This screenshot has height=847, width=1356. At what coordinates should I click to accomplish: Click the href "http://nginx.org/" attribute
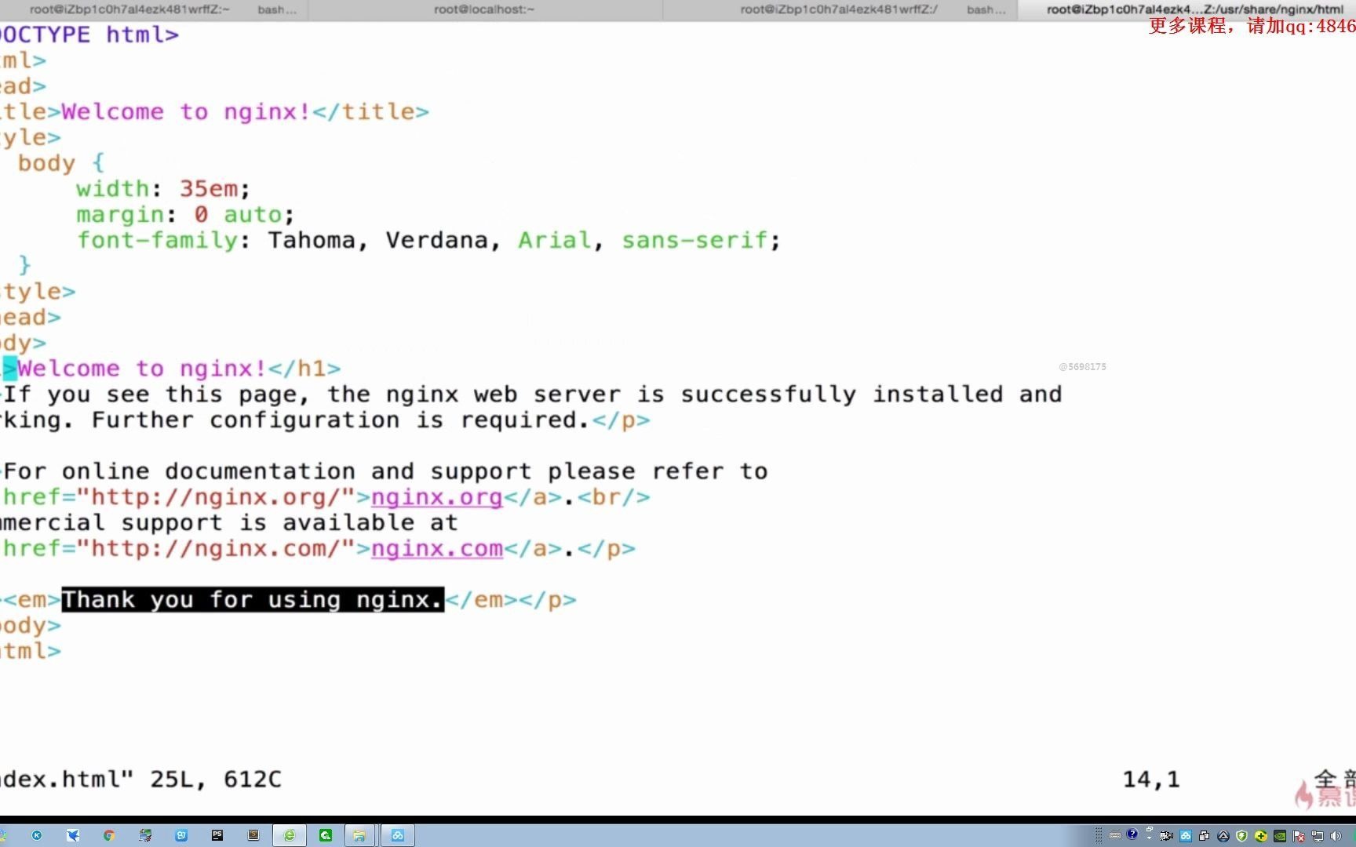pos(179,497)
